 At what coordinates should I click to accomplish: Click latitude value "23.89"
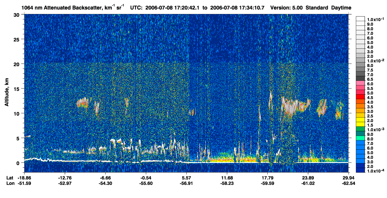pyautogui.click(x=308, y=178)
